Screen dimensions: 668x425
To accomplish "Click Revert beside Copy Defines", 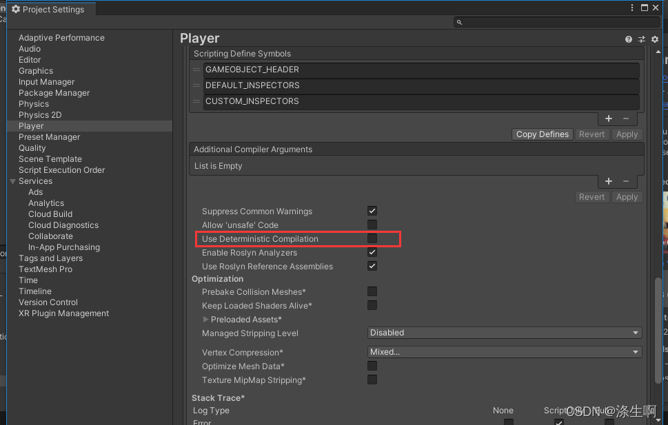I will [x=591, y=134].
